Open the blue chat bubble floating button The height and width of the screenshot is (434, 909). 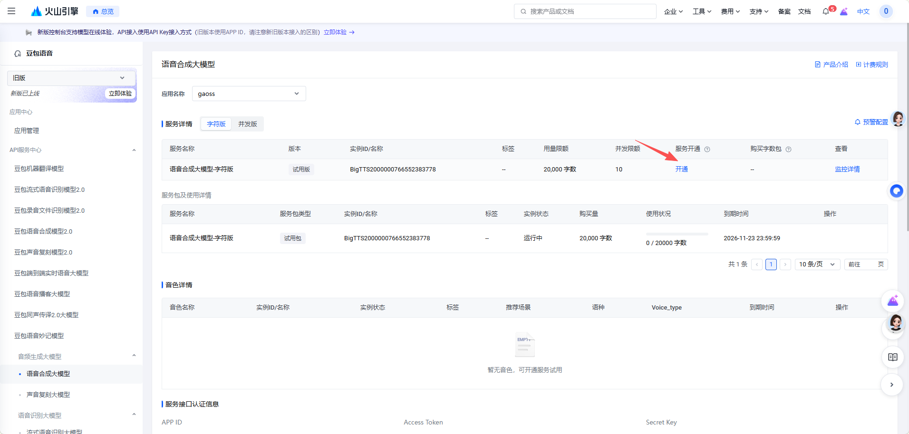pos(897,191)
